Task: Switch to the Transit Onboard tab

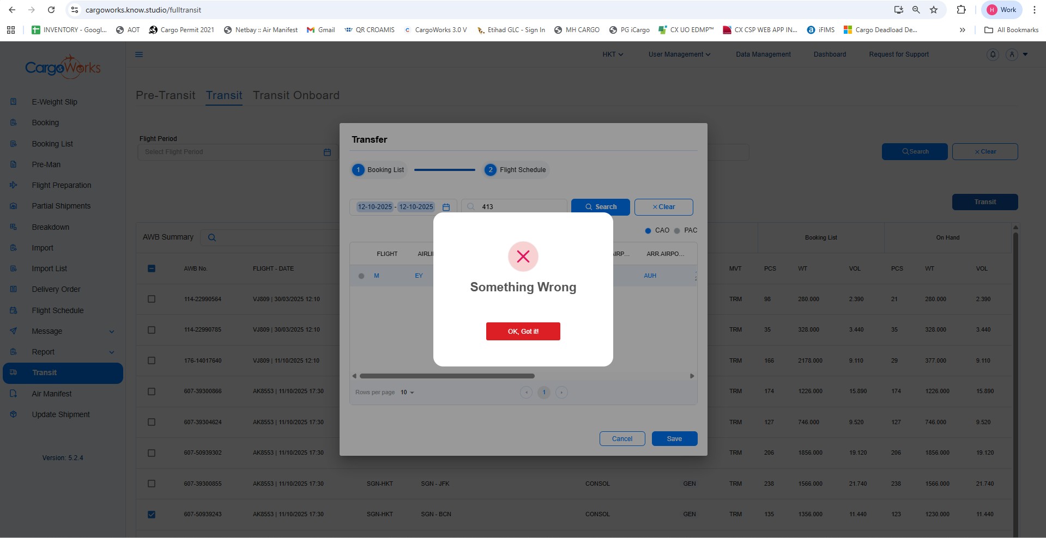Action: [295, 95]
